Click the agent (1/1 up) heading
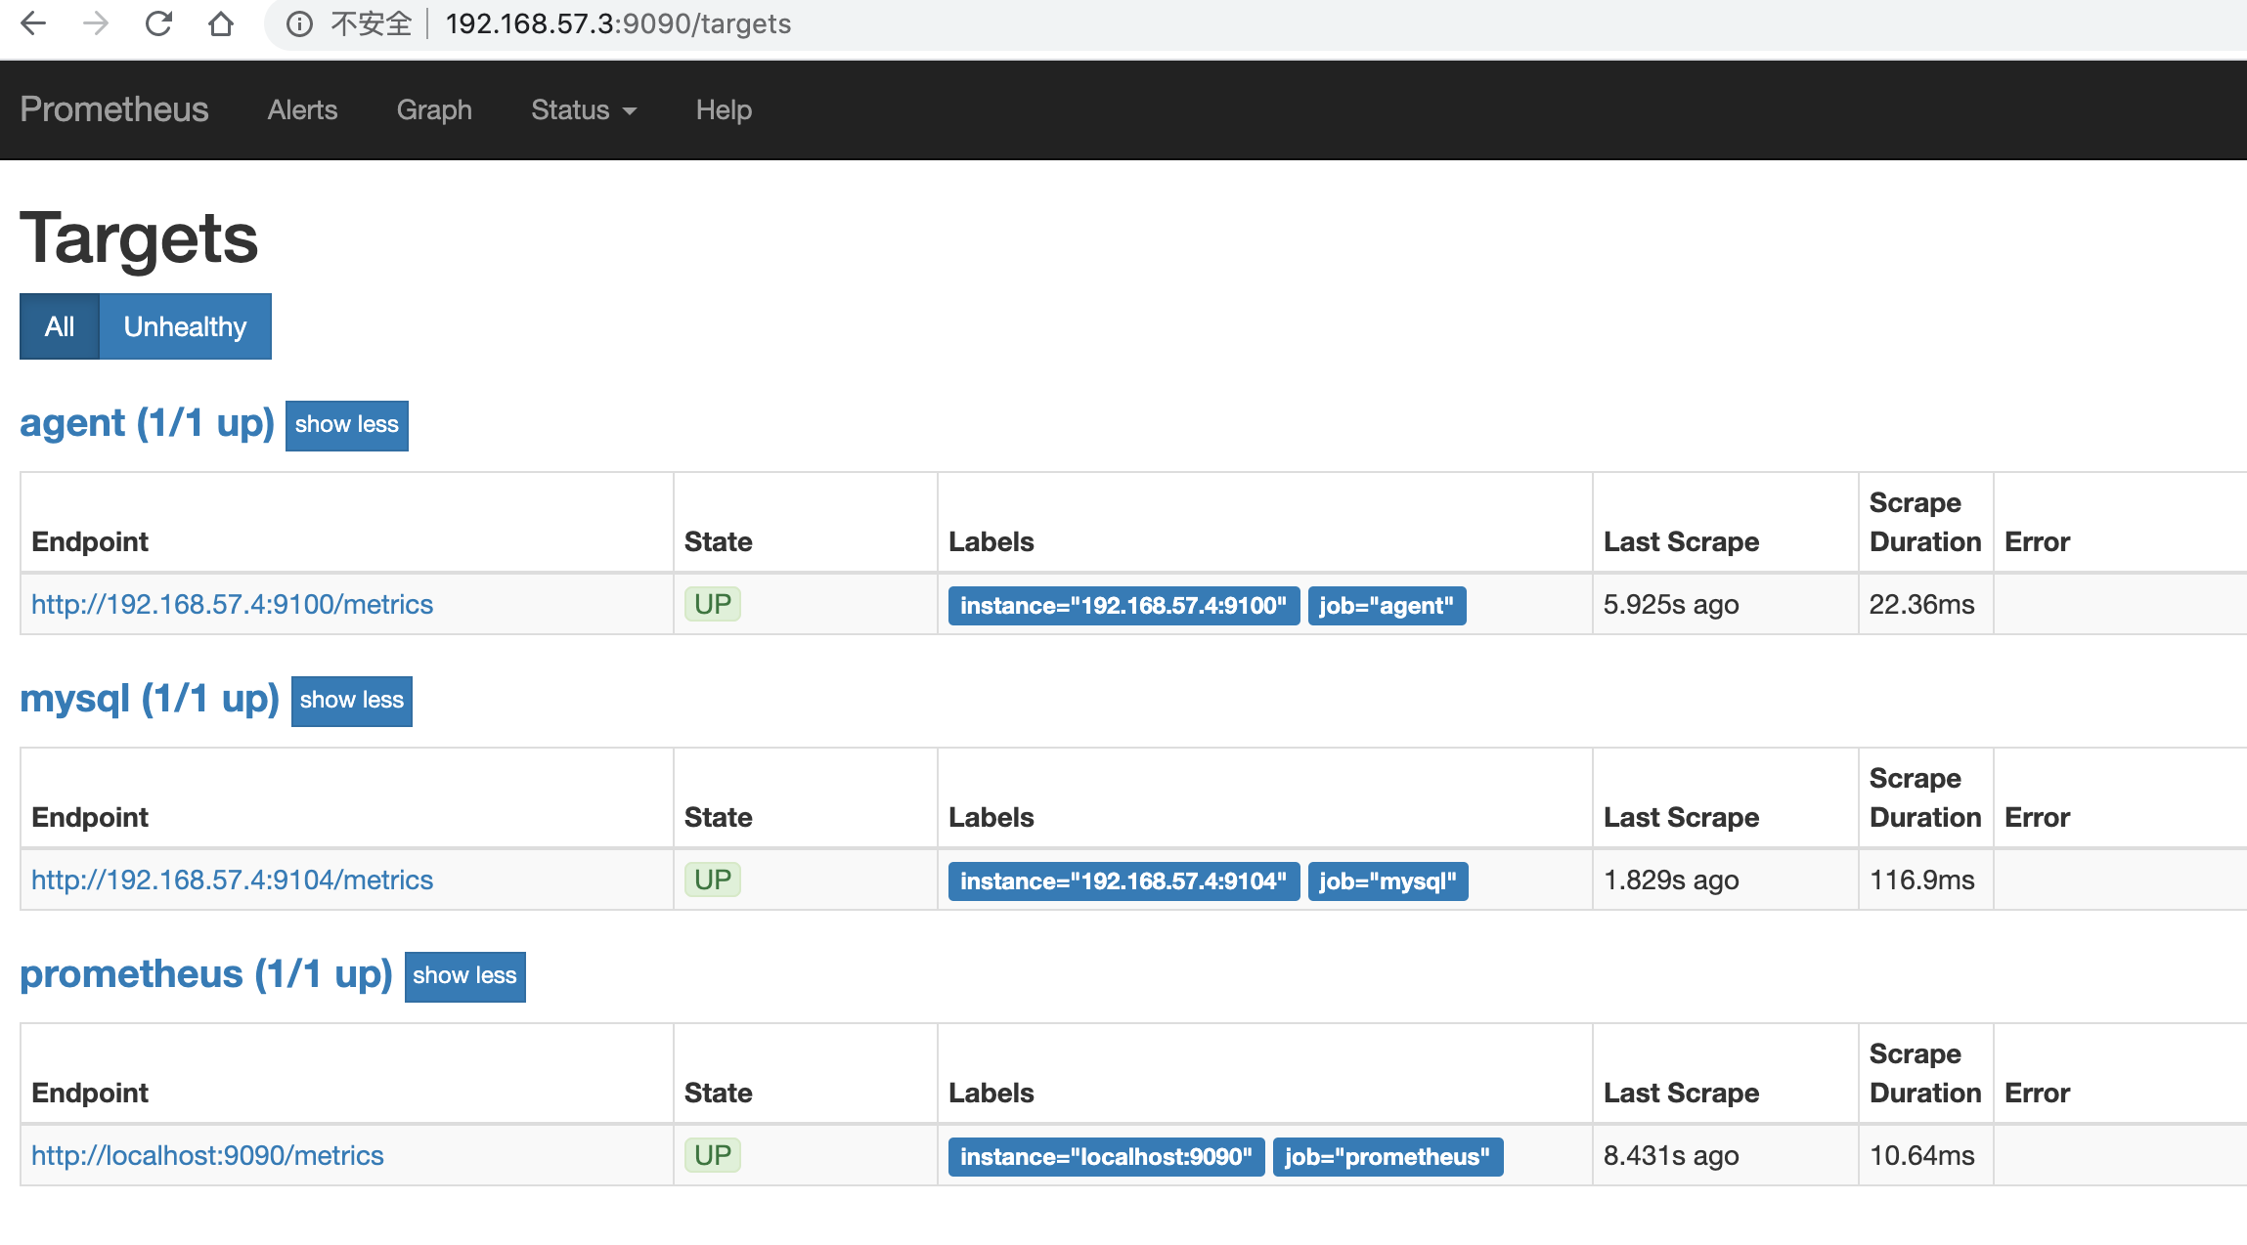Screen dimensions: 2247x1245 click(148, 423)
